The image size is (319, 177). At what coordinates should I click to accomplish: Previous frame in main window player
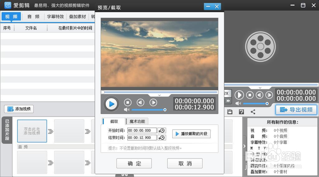pos(259,95)
